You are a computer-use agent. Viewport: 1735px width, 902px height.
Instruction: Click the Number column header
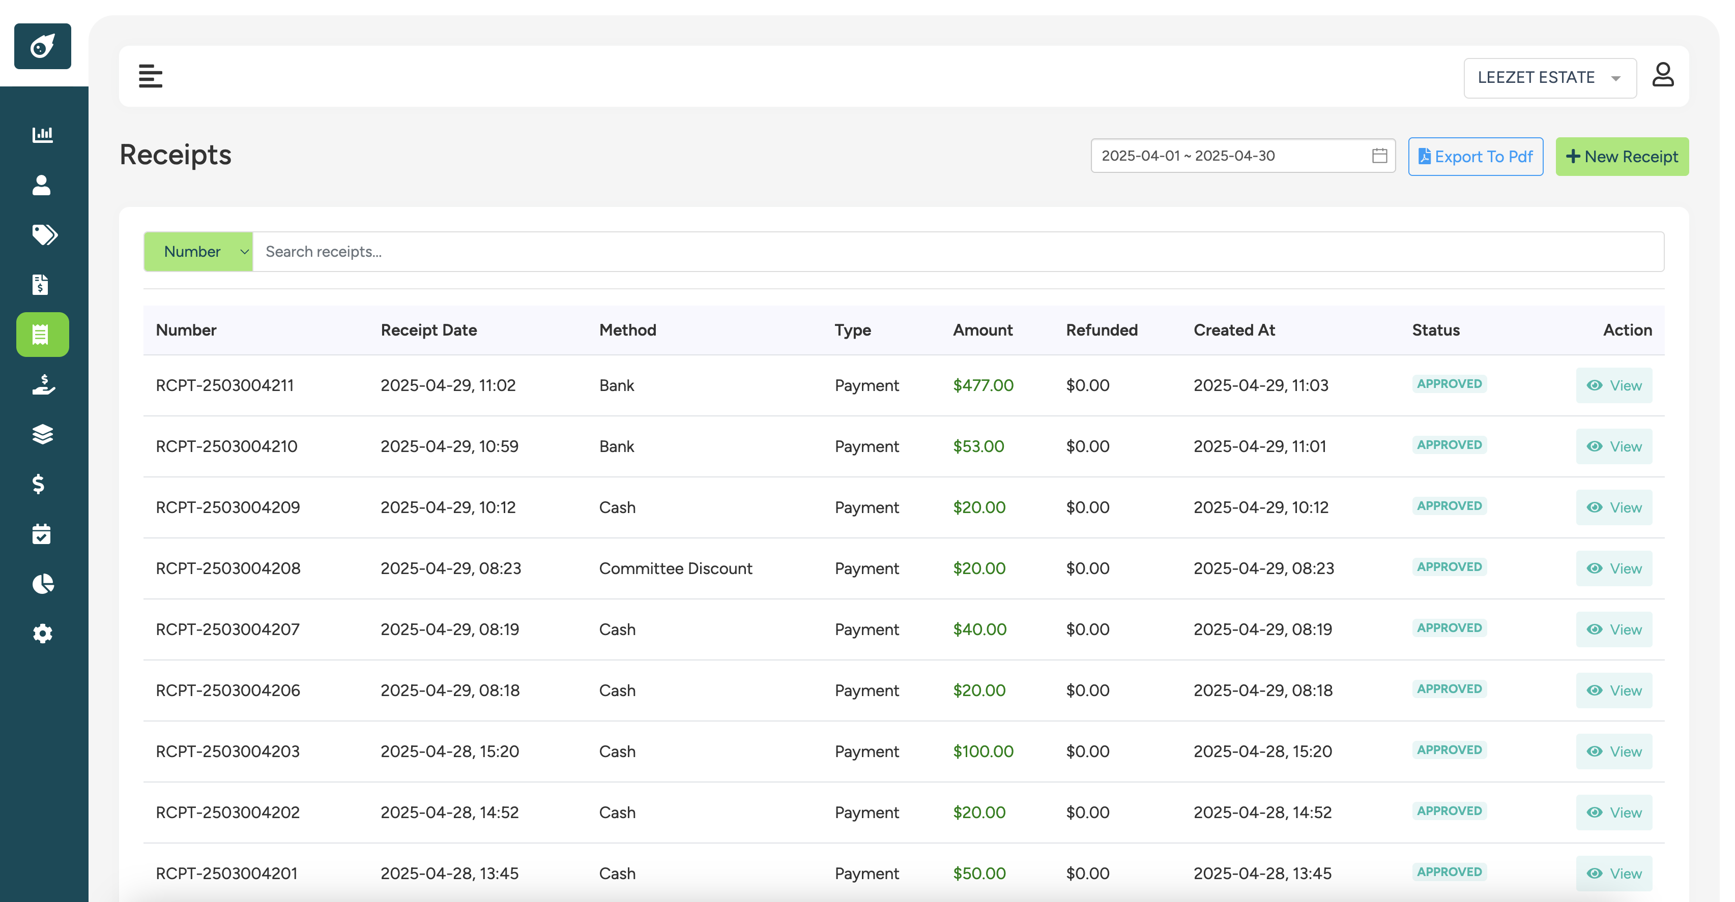[186, 330]
